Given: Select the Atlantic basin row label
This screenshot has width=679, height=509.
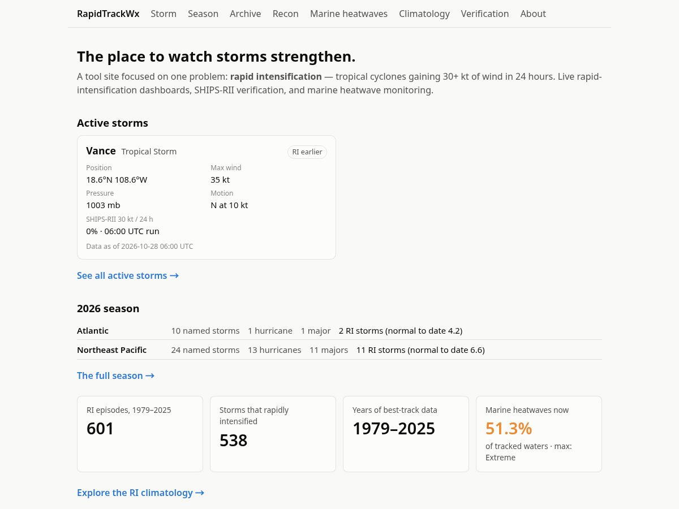Looking at the screenshot, I should pyautogui.click(x=93, y=331).
